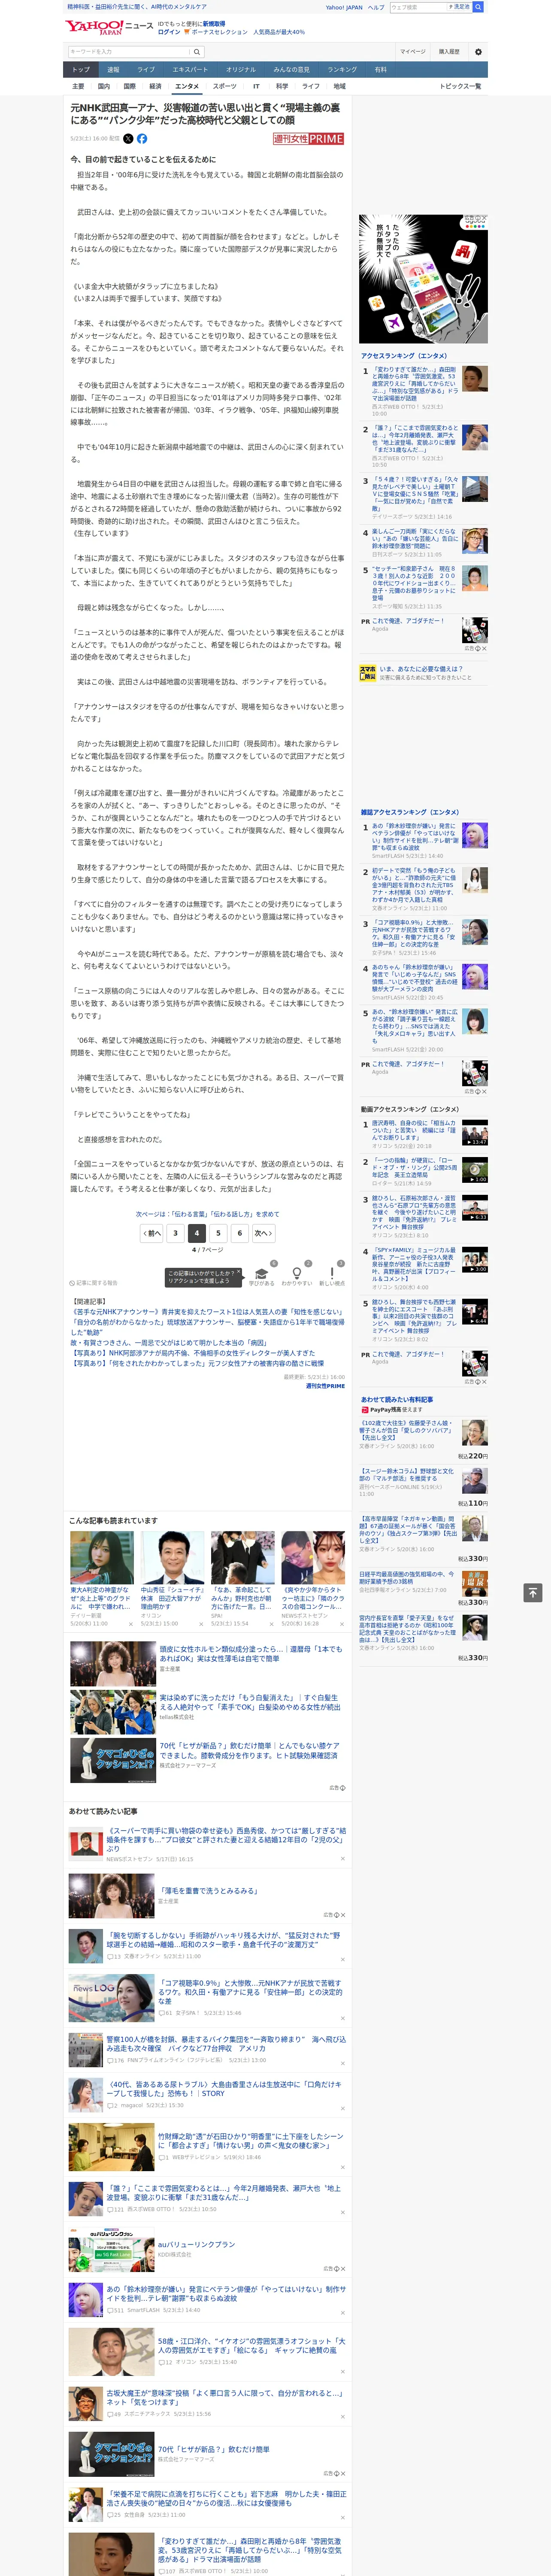Click the ログイン link

169,32
